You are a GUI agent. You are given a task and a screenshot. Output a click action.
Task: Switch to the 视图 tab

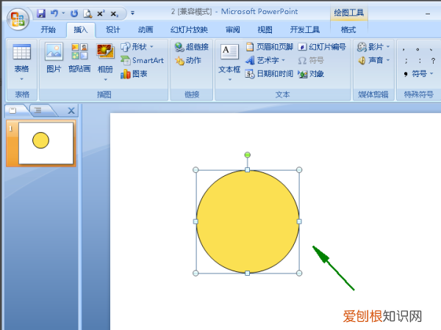[265, 29]
